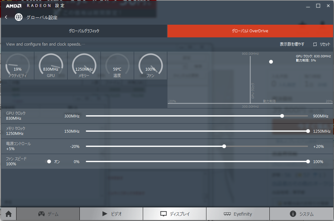
Task: Click the 電源コントロール +5% value label
Action: coord(10,149)
